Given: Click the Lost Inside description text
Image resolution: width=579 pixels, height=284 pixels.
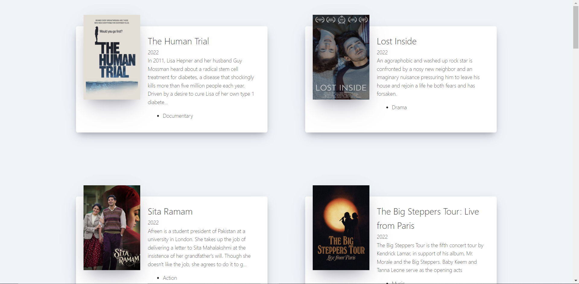Looking at the screenshot, I should [x=428, y=77].
